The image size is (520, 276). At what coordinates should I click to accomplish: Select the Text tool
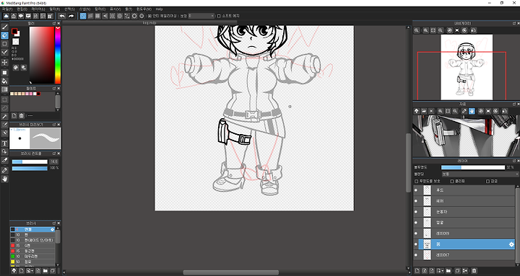(x=4, y=143)
